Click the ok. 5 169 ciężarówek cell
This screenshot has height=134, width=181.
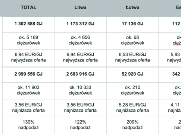click(x=28, y=41)
